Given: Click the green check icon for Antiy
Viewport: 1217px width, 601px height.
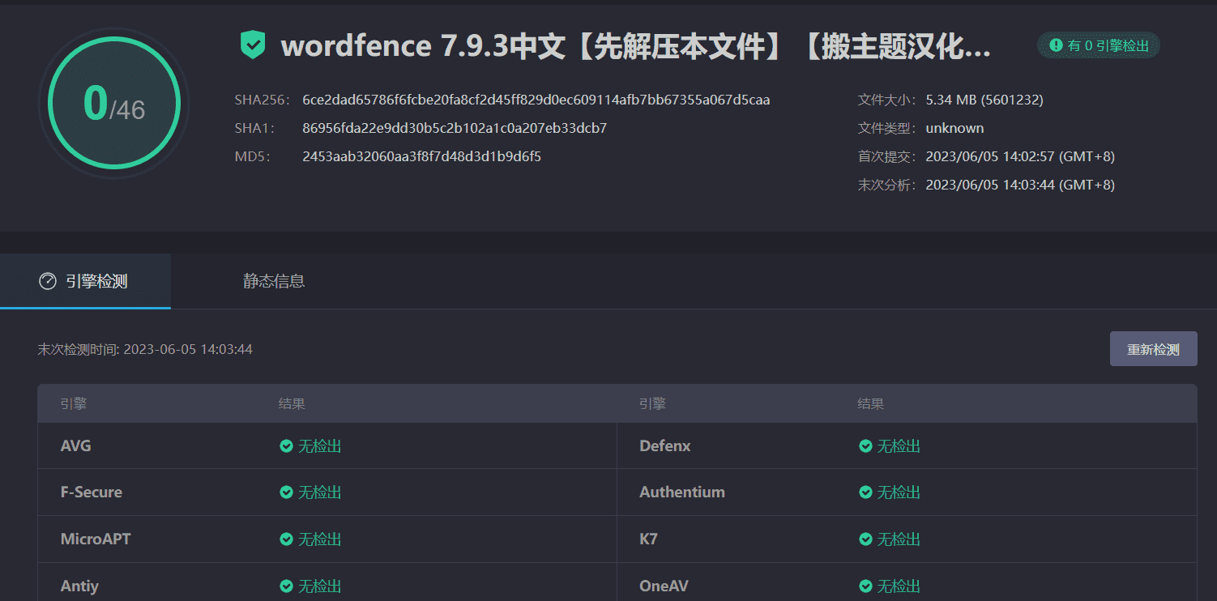Looking at the screenshot, I should click(286, 586).
